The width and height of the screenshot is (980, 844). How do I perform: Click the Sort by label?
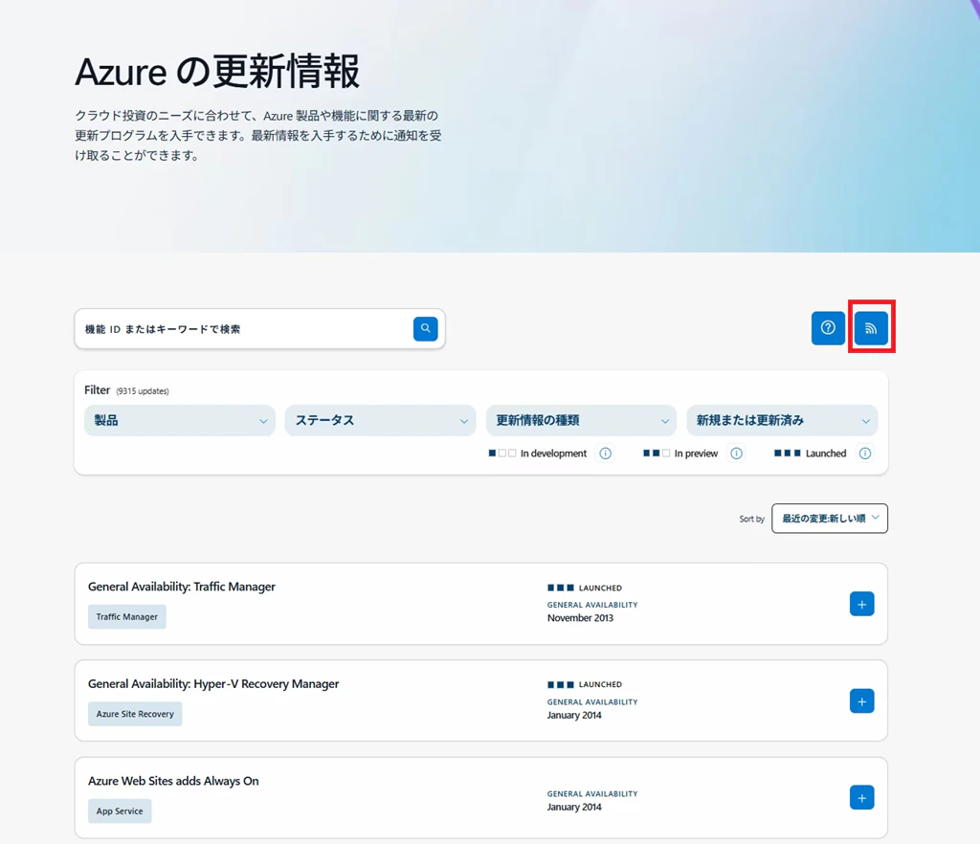[752, 520]
